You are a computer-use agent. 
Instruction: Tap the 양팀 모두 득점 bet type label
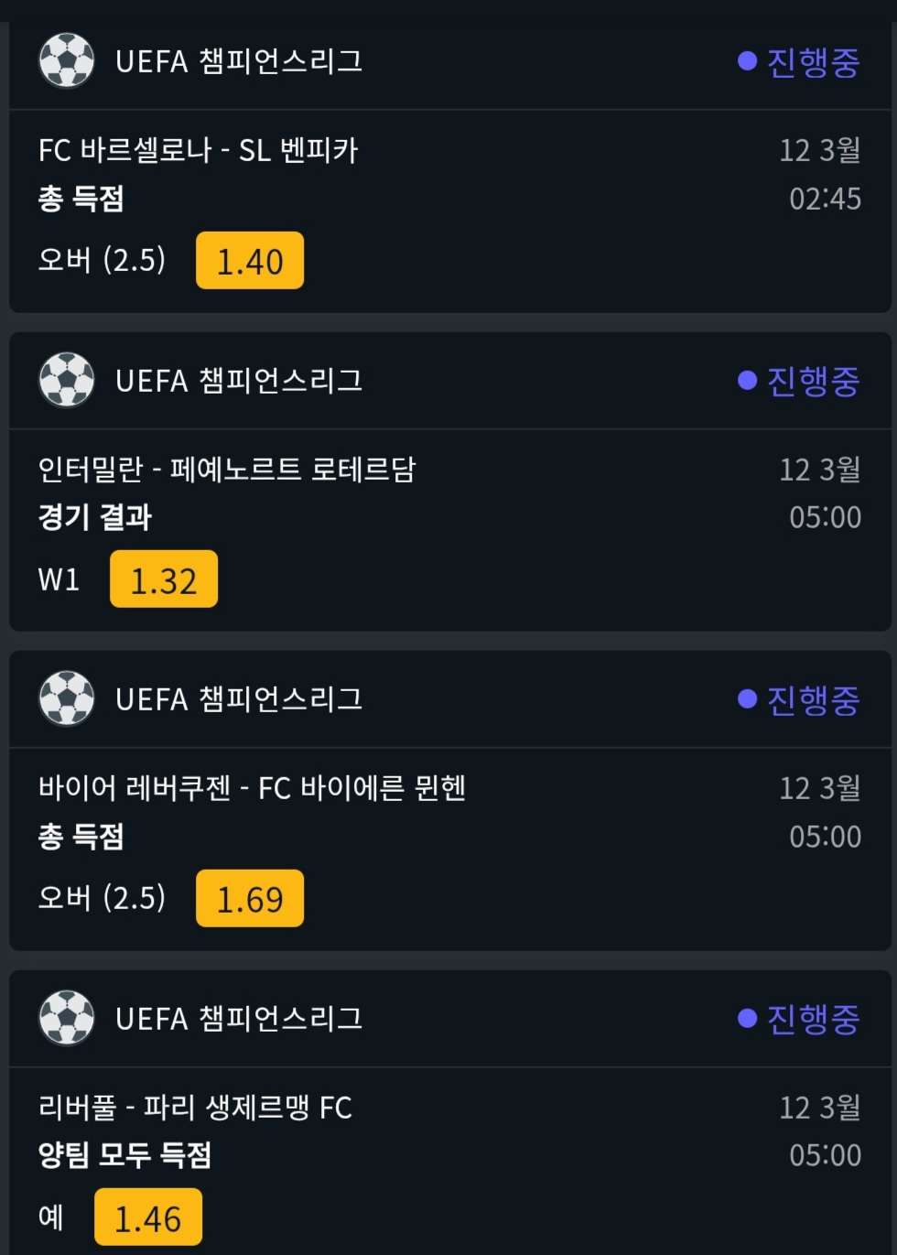pyautogui.click(x=124, y=1155)
